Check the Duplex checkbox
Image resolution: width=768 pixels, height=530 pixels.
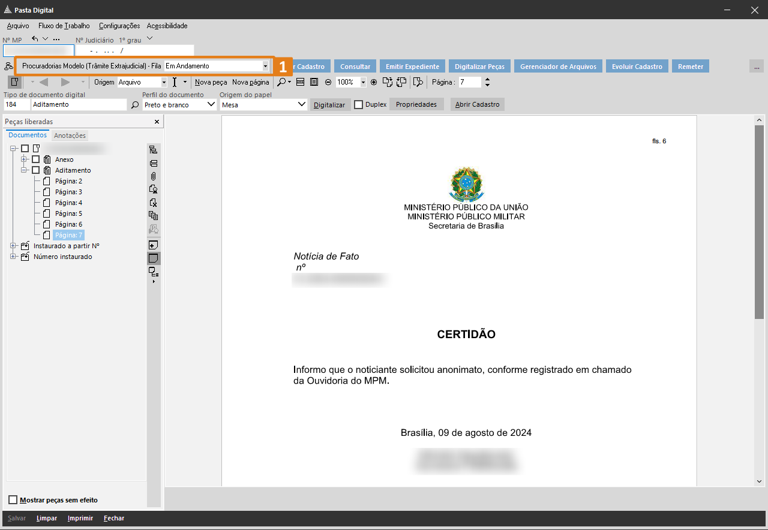(x=359, y=104)
